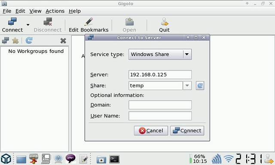Select the 'No Workgroups found' text
275x165 pixels.
click(36, 51)
